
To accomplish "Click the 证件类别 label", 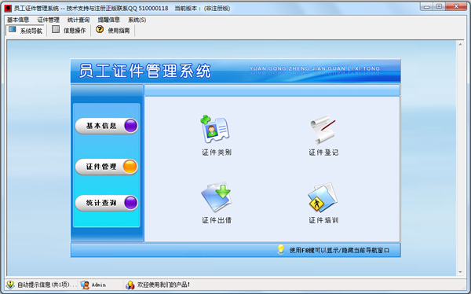I will [x=217, y=153].
